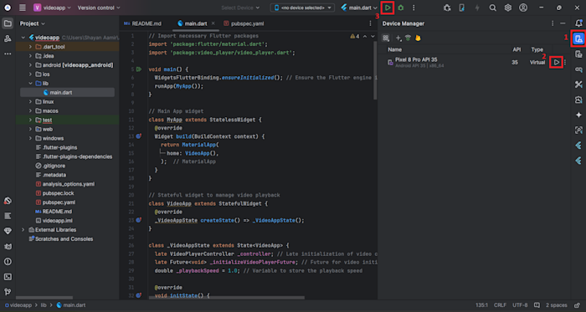The image size is (586, 312).
Task: Click the warnings count indicator
Action: (355, 36)
